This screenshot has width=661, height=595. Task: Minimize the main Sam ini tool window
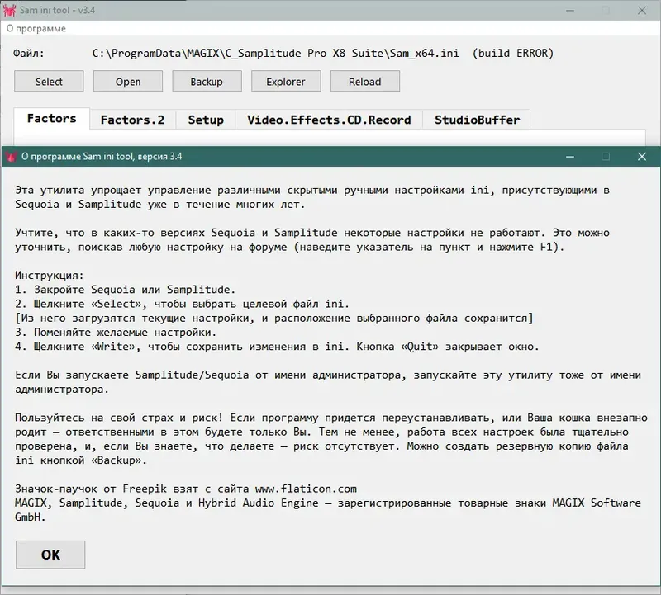tap(570, 10)
